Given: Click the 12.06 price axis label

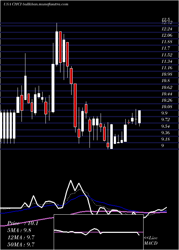Looking at the screenshot, I should pyautogui.click(x=167, y=35).
